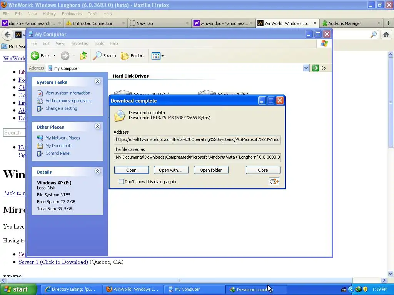394x295 pixels.
Task: Switch to idm xp - Yahoo Search tab
Action: [x=32, y=23]
